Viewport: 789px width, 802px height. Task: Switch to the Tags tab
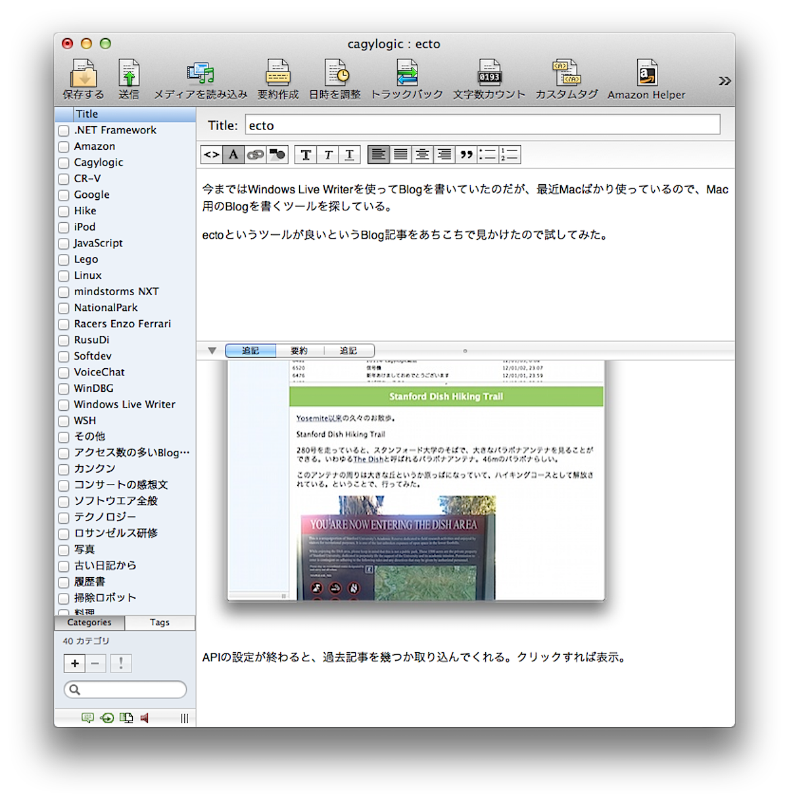(x=160, y=623)
